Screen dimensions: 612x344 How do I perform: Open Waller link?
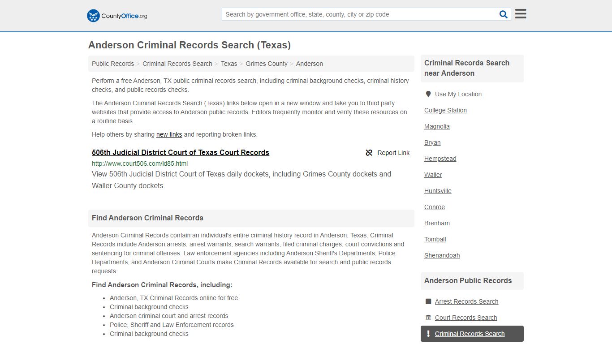tap(433, 175)
